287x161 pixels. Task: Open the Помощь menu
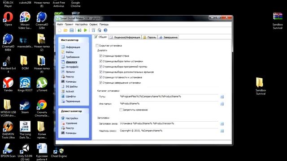pos(104,24)
